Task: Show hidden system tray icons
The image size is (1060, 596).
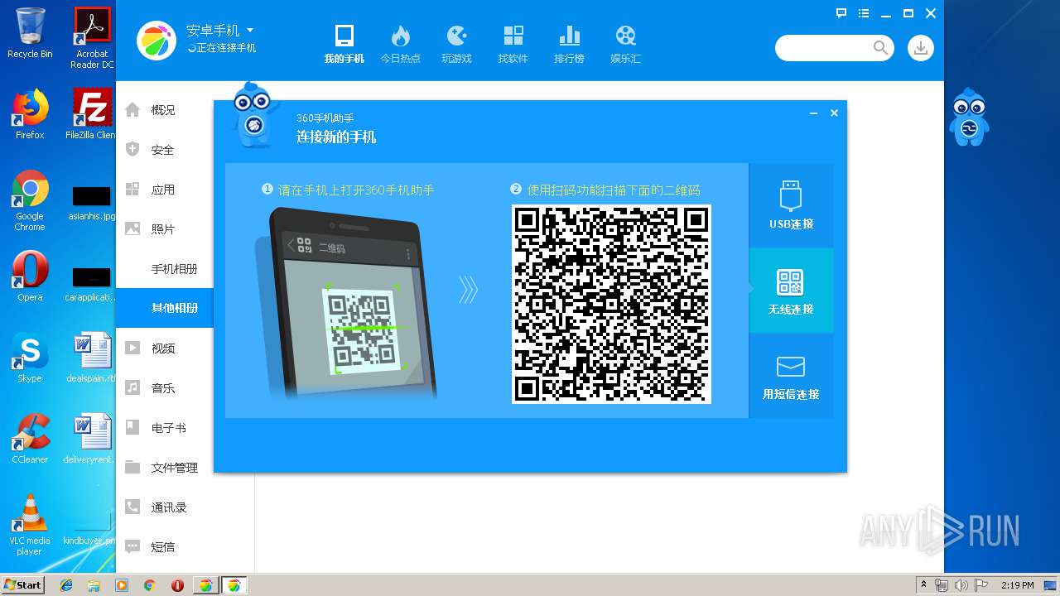Action: click(923, 585)
